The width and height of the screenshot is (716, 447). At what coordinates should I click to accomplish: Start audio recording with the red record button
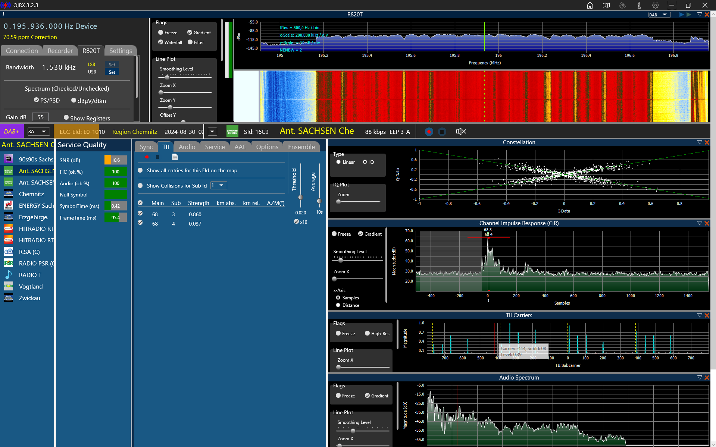coord(429,132)
